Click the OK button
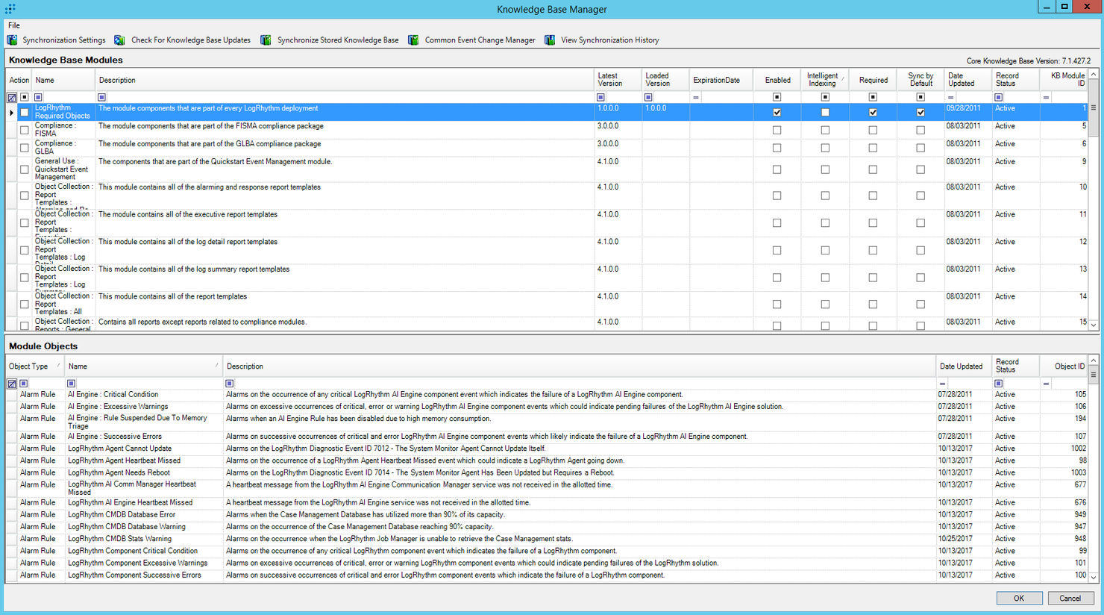Viewport: 1104px width, 615px height. tap(1019, 598)
